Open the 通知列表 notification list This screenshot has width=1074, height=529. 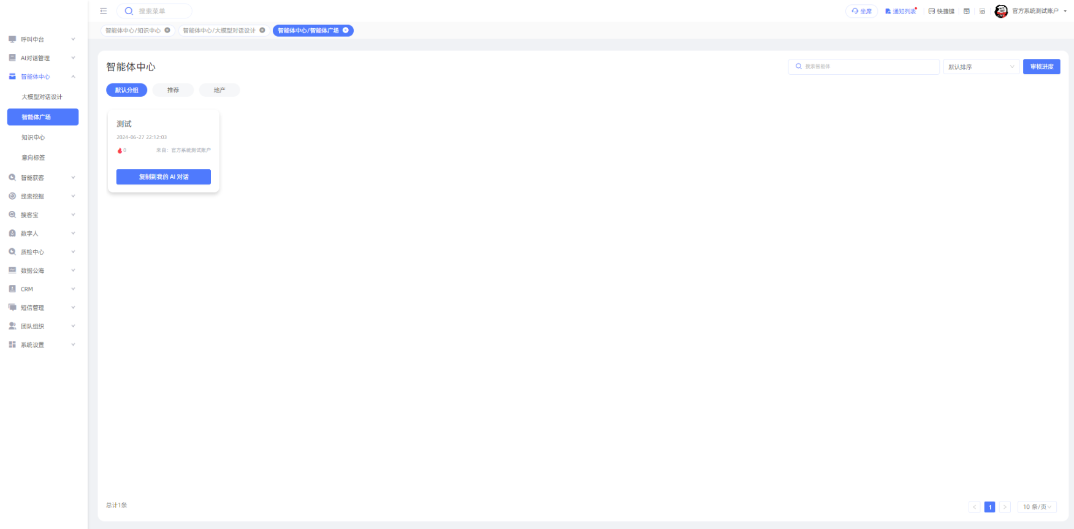tap(901, 11)
